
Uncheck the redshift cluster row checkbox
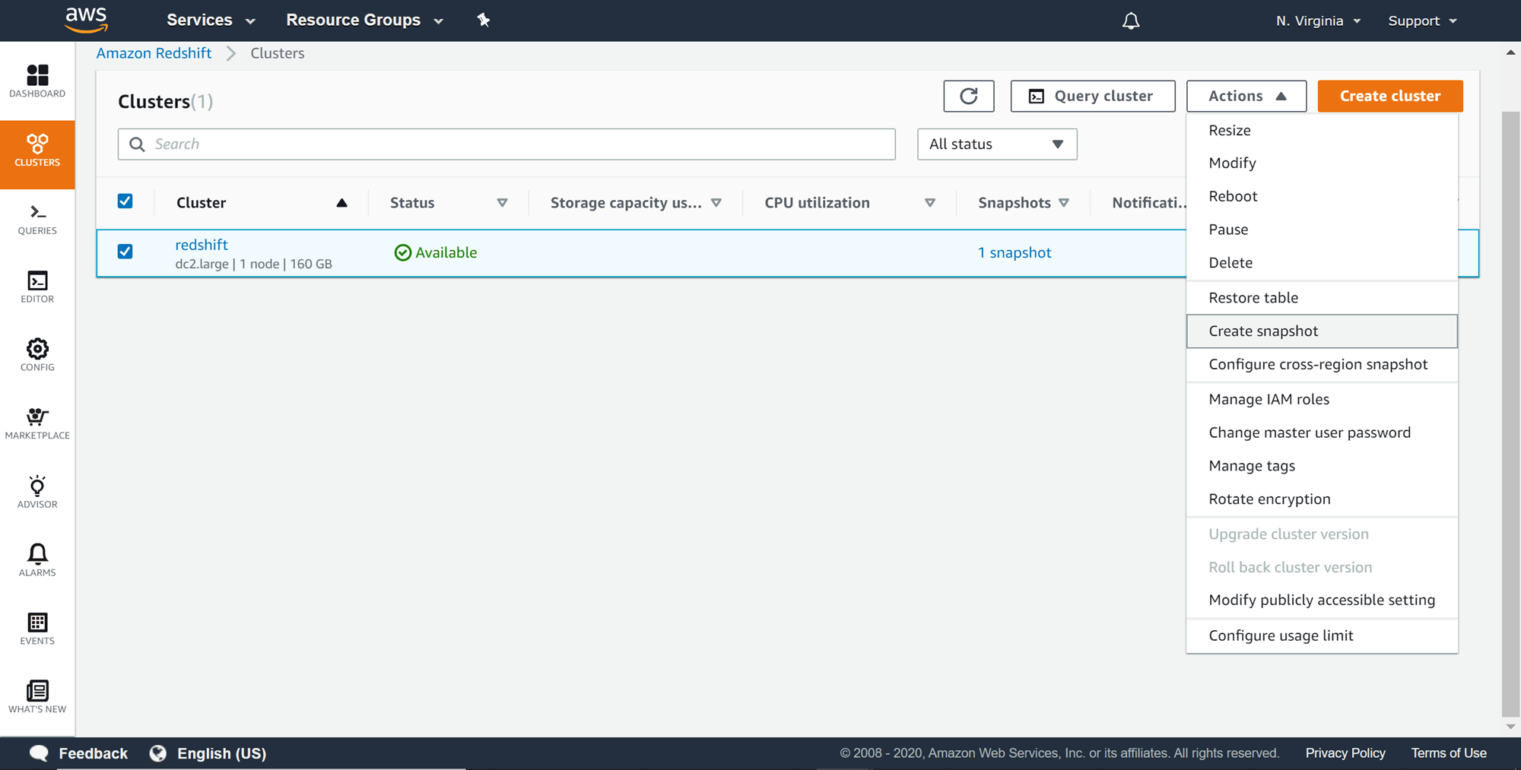point(125,251)
